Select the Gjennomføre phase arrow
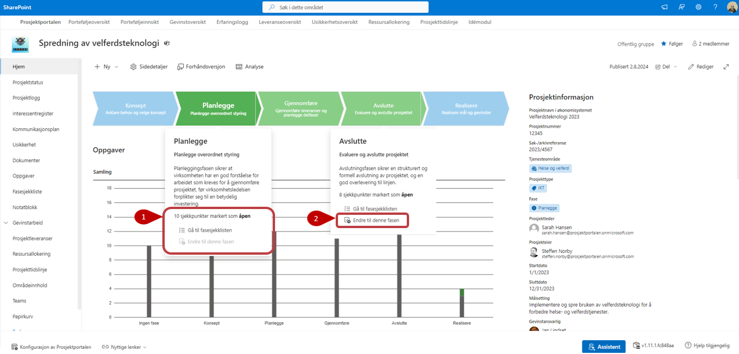Viewport: 739px width, 354px height. tap(298, 108)
